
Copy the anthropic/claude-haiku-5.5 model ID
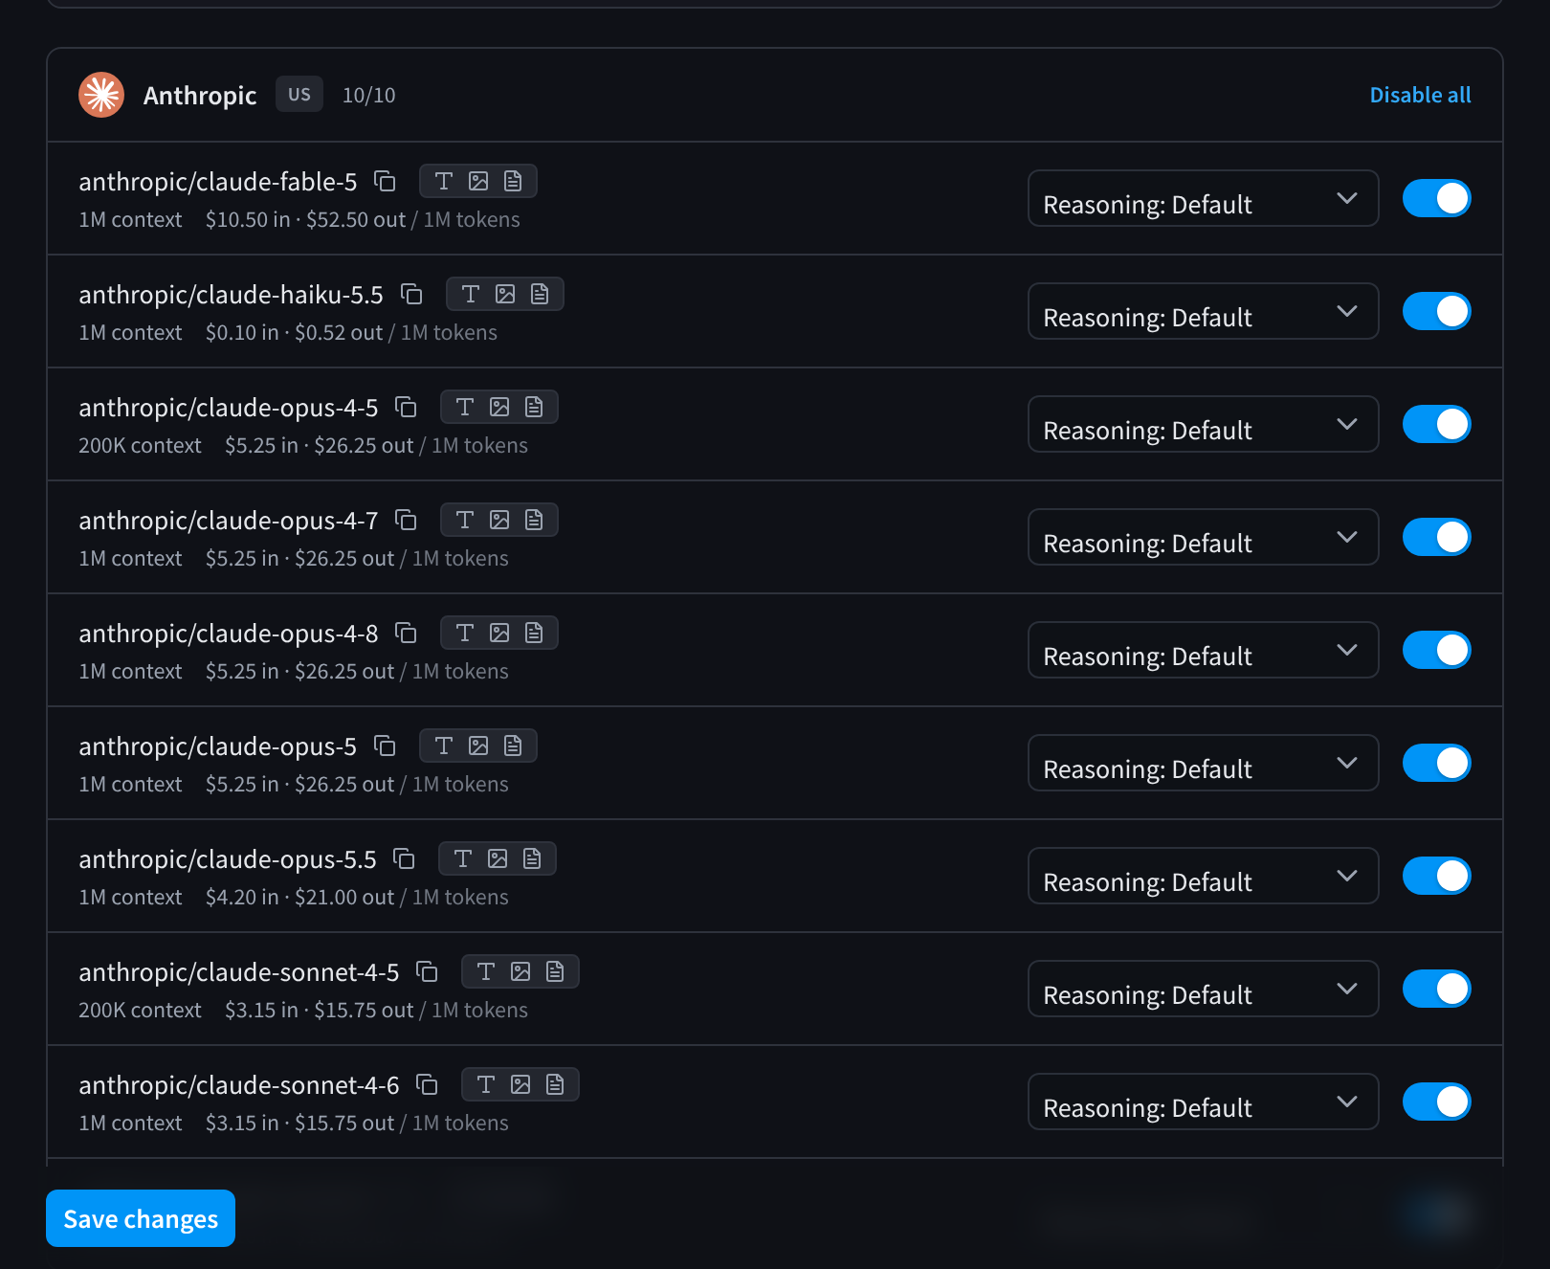(x=411, y=294)
